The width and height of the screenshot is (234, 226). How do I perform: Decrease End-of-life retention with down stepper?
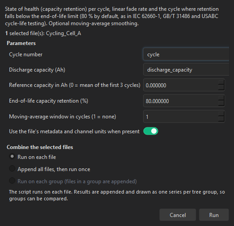(221, 104)
